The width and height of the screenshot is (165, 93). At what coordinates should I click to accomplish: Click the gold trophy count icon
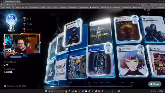click(24, 19)
